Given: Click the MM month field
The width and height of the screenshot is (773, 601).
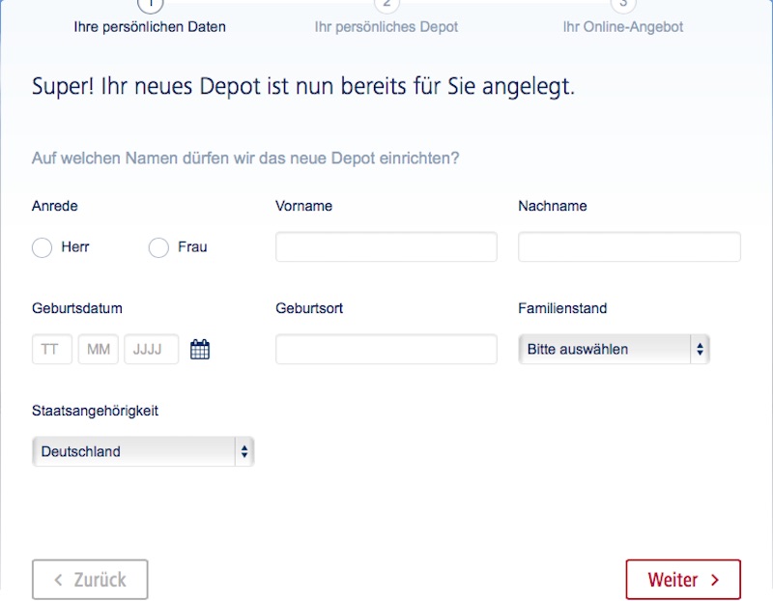Looking at the screenshot, I should 99,350.
